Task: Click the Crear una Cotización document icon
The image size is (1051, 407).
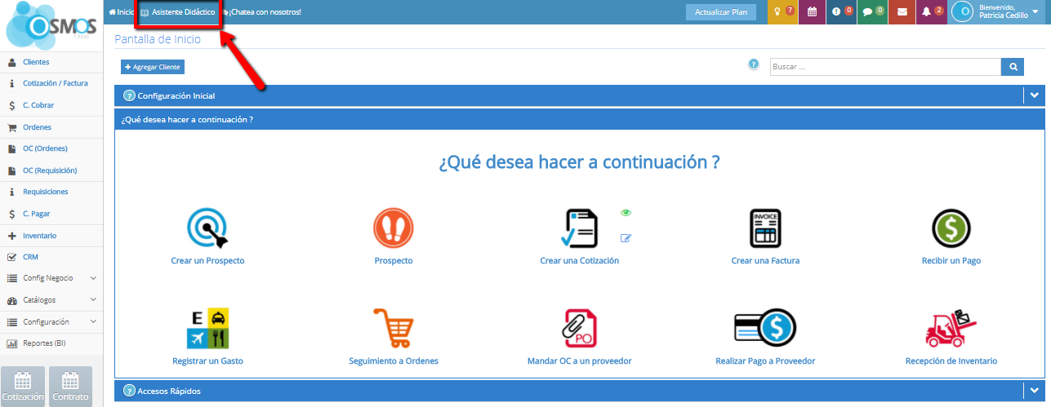Action: (580, 228)
